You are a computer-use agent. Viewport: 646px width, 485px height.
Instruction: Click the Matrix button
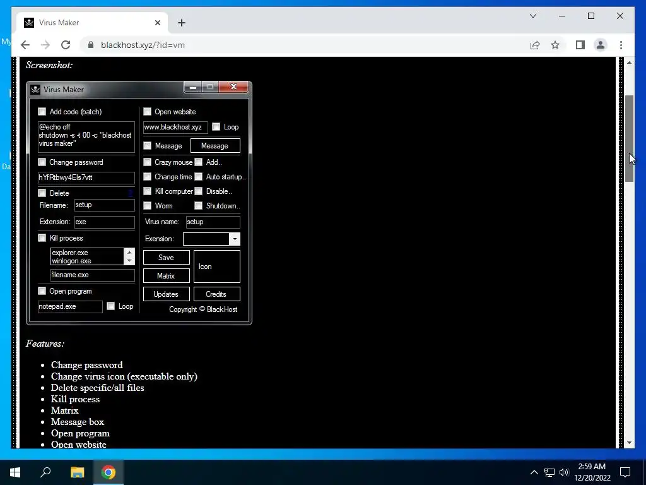(167, 275)
